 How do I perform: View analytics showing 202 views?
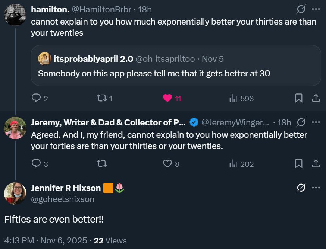[233, 163]
